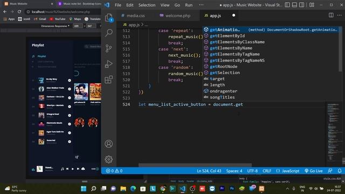Open Customize Layout icon in title bar
Image resolution: width=345 pixels, height=194 pixels.
(312, 5)
